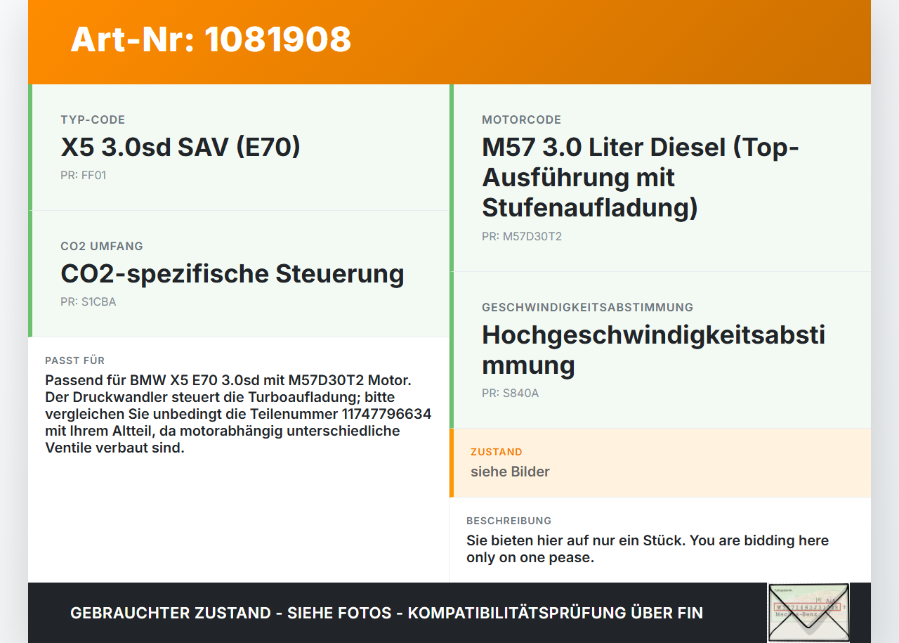Open the envelope thumbnail image in the footer
The width and height of the screenshot is (899, 643).
[x=808, y=612]
